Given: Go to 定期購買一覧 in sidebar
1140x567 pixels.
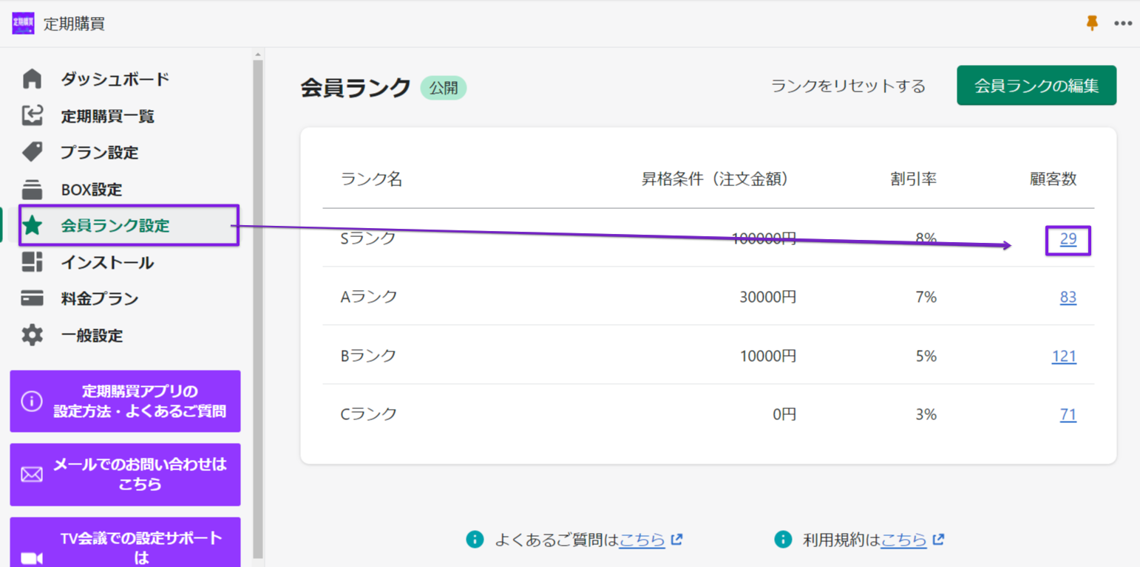Looking at the screenshot, I should (x=107, y=116).
